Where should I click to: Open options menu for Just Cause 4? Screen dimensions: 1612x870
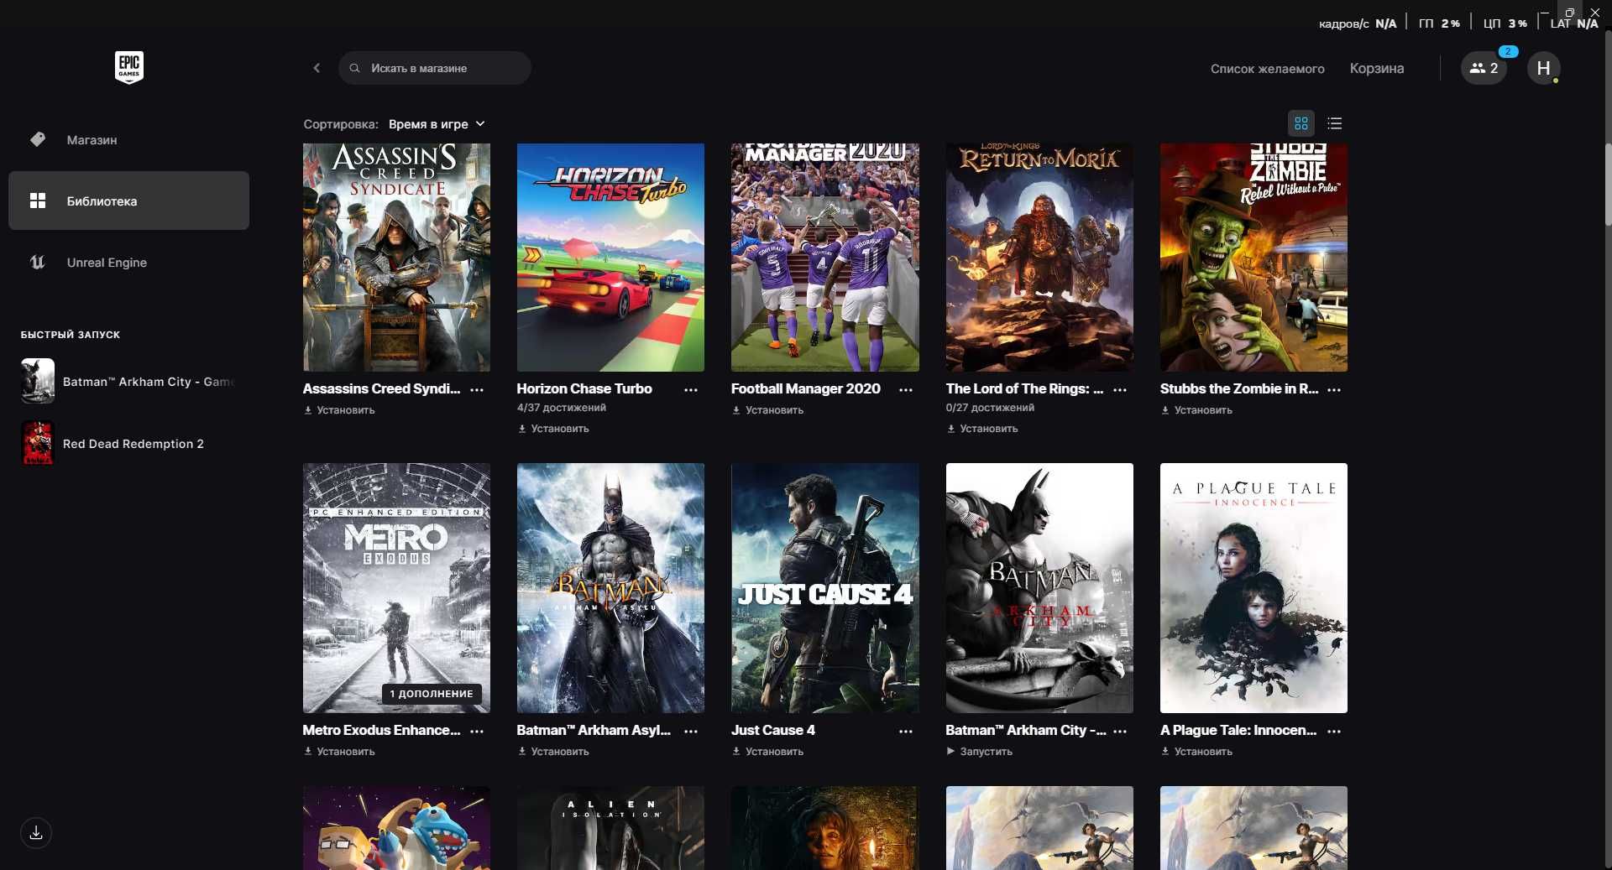906,732
